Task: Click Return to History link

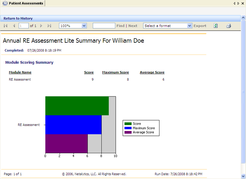Action: [x=18, y=18]
